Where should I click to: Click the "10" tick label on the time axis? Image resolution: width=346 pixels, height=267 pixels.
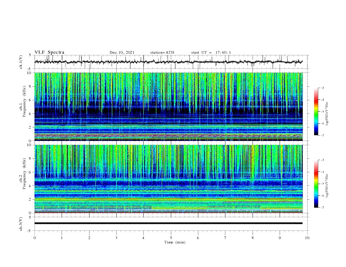point(307,238)
